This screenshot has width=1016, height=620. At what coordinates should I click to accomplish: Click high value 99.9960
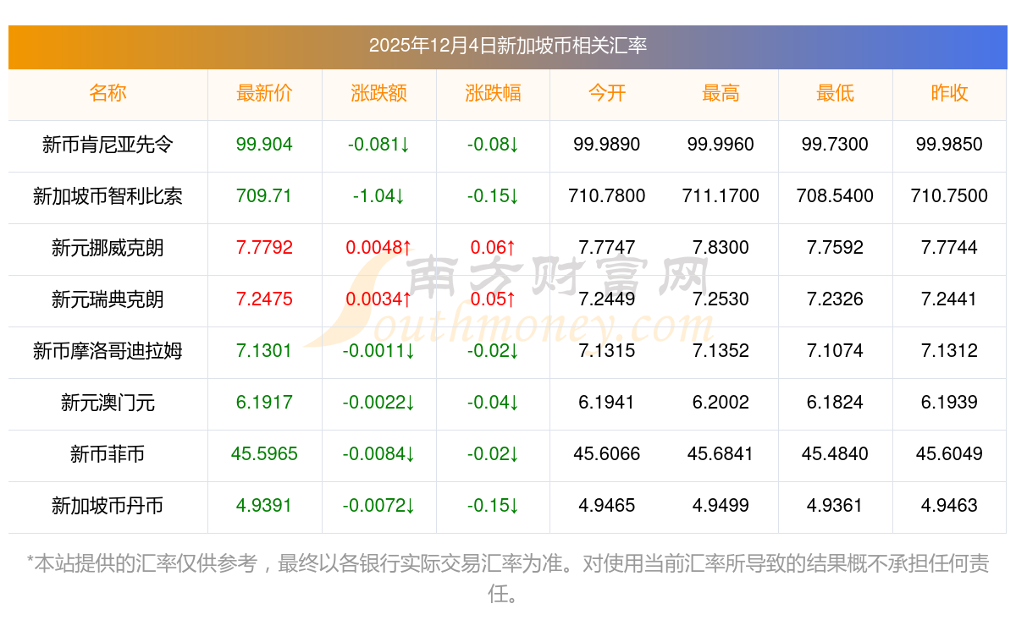pyautogui.click(x=721, y=145)
